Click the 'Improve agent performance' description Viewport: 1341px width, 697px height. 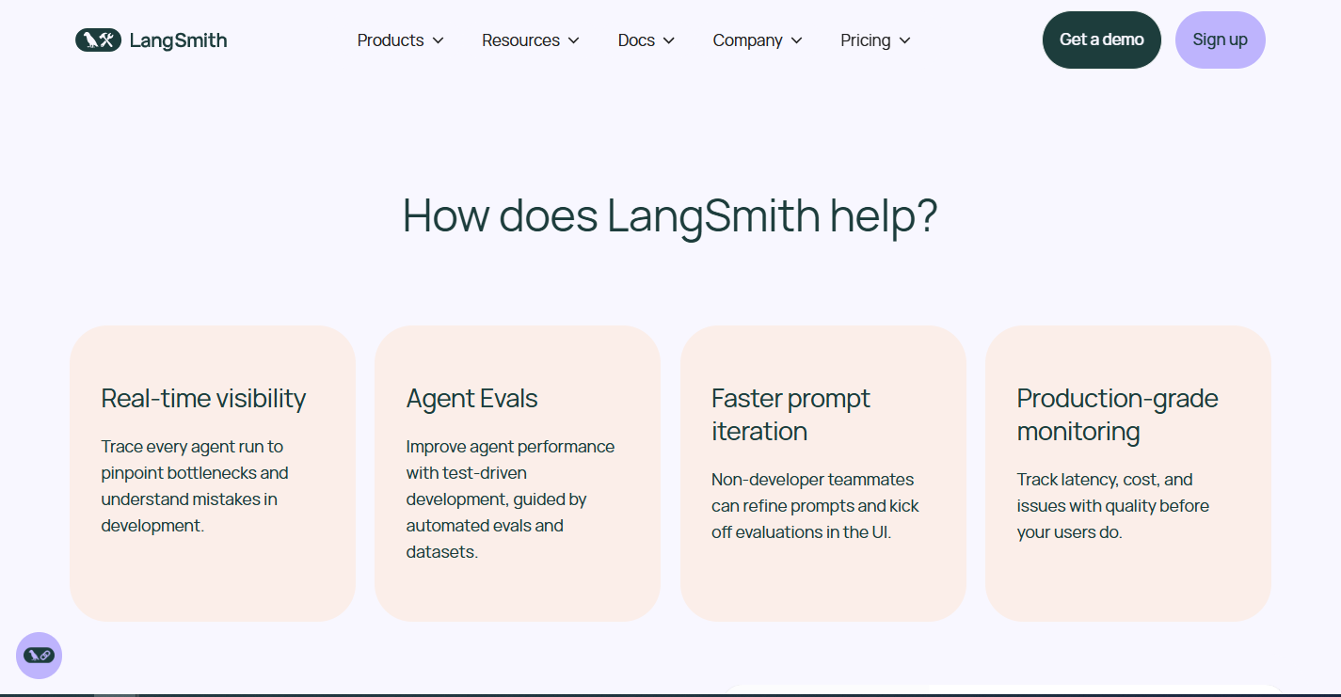tap(510, 499)
